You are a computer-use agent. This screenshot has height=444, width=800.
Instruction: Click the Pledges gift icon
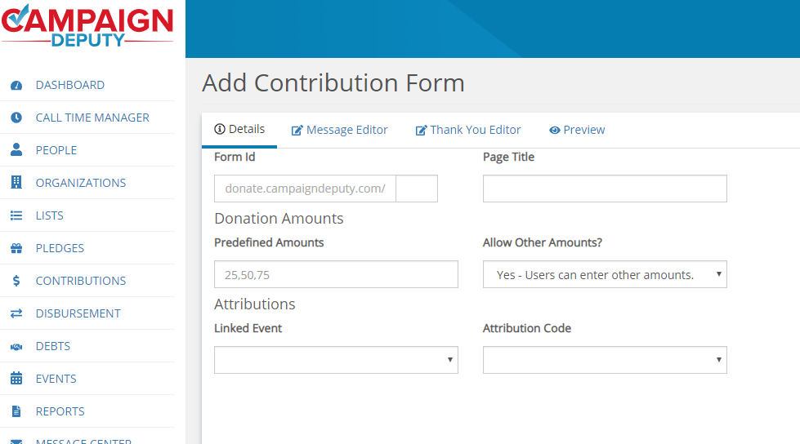coord(16,248)
